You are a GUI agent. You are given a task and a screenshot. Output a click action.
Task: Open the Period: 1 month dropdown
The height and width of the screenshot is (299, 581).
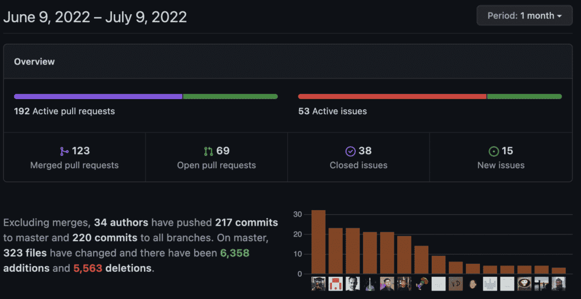point(524,16)
